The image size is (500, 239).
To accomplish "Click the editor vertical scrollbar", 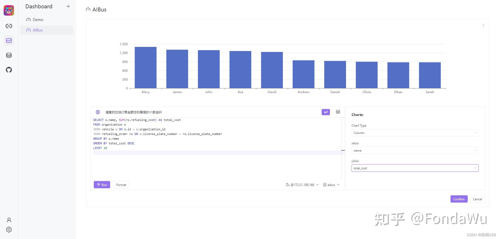I will (343, 149).
